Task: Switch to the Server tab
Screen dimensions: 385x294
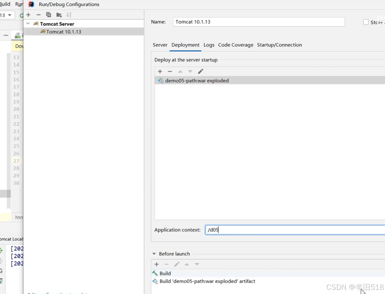Action: pyautogui.click(x=160, y=45)
